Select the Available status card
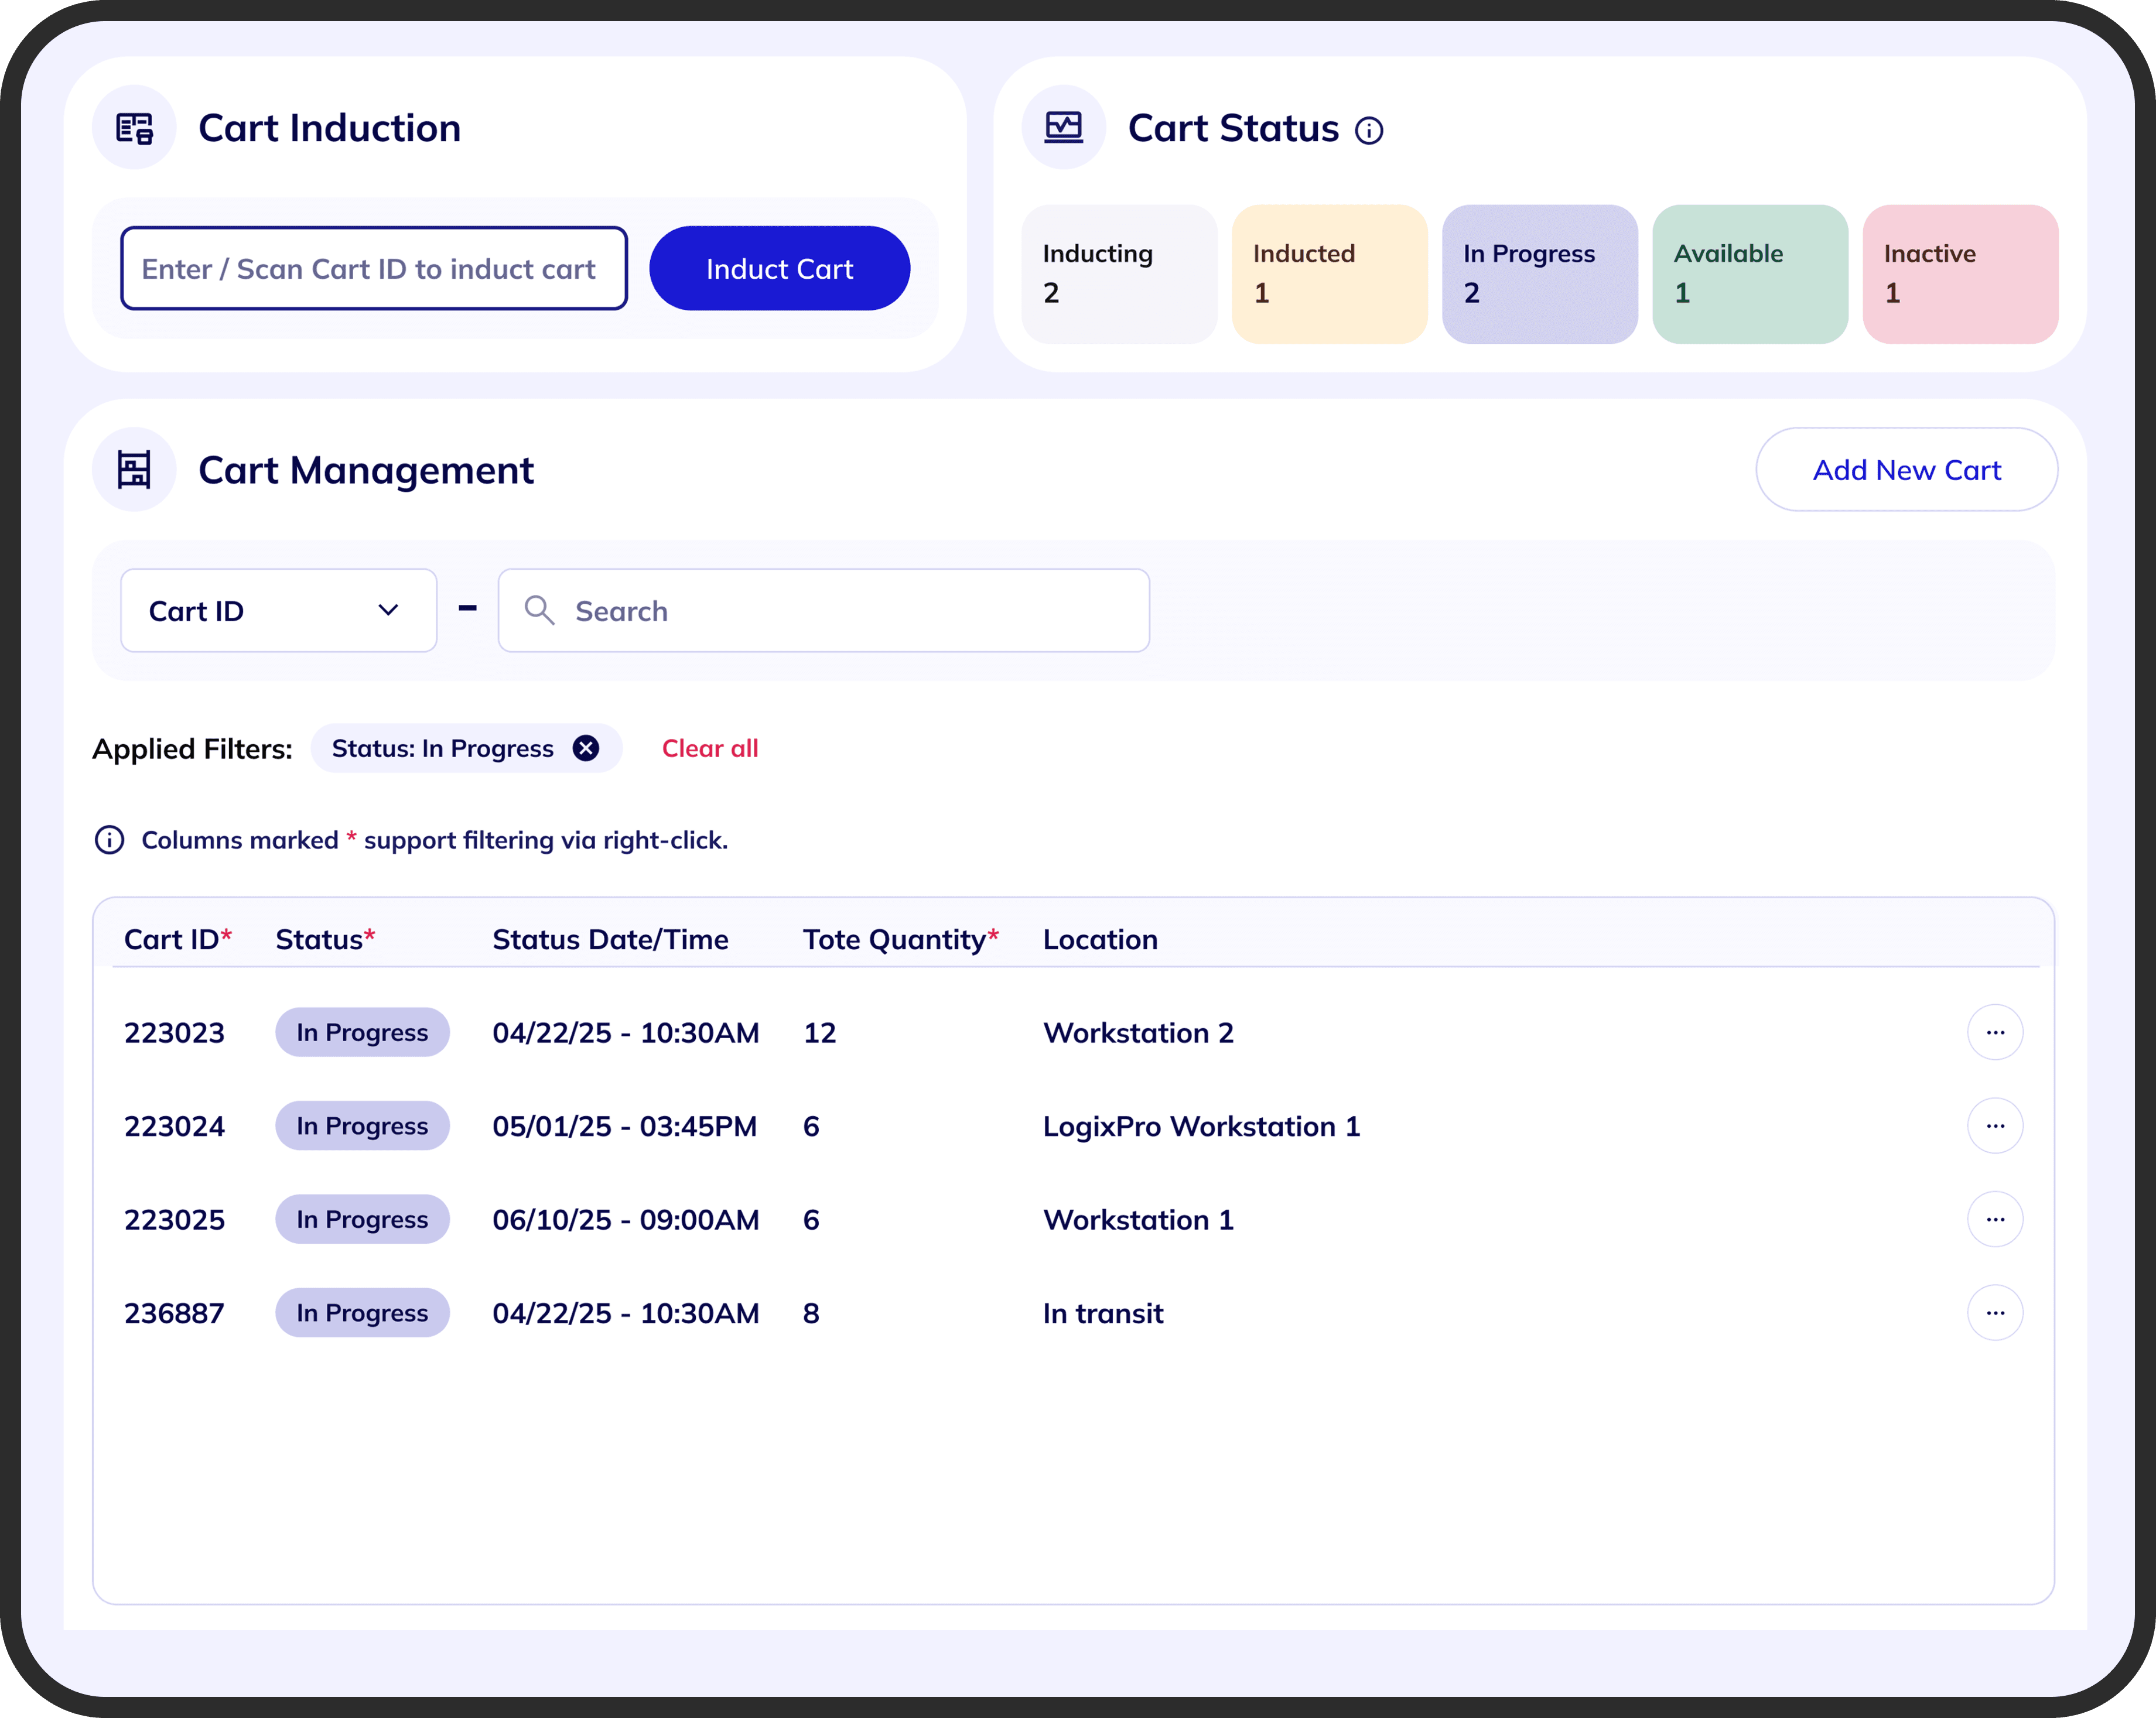The image size is (2156, 1718). 1750,274
